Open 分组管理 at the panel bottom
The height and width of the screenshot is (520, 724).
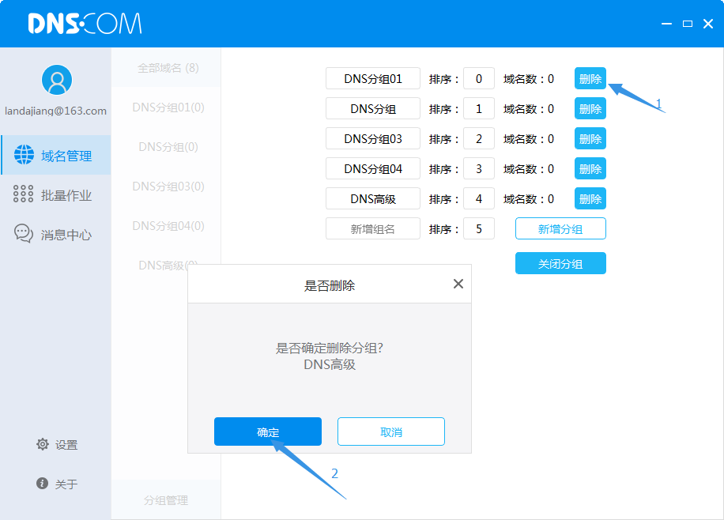166,500
